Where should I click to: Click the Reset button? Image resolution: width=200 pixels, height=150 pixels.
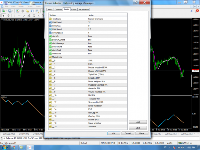coord(142,133)
